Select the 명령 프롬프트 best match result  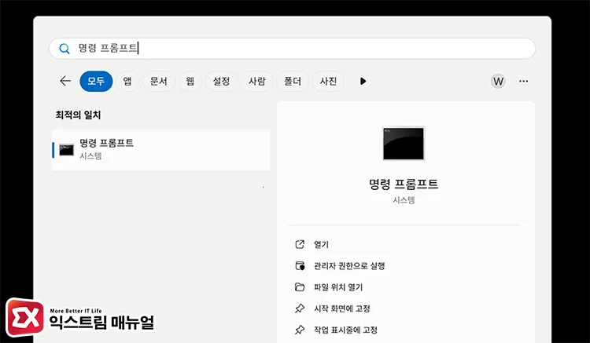pyautogui.click(x=160, y=150)
